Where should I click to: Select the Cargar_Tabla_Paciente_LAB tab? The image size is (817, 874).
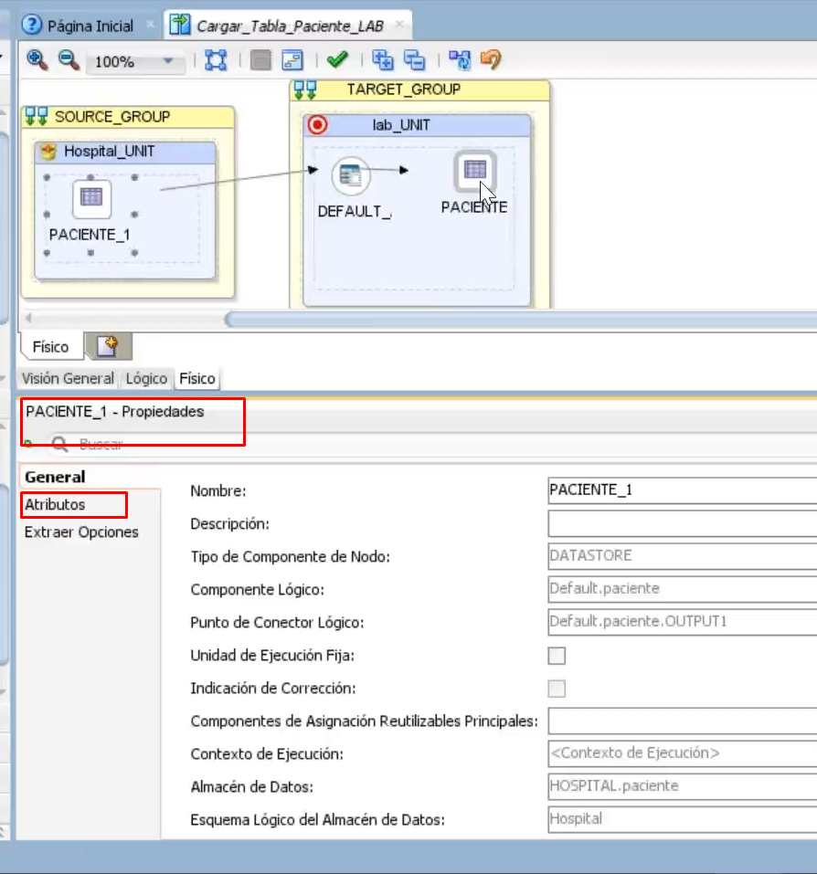pos(290,26)
